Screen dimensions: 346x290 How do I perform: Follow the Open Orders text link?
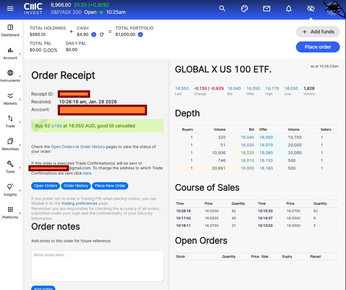tap(63, 147)
